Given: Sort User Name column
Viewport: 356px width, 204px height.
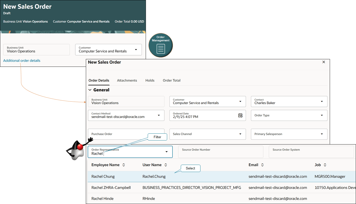Looking at the screenshot, I should coord(166,165).
